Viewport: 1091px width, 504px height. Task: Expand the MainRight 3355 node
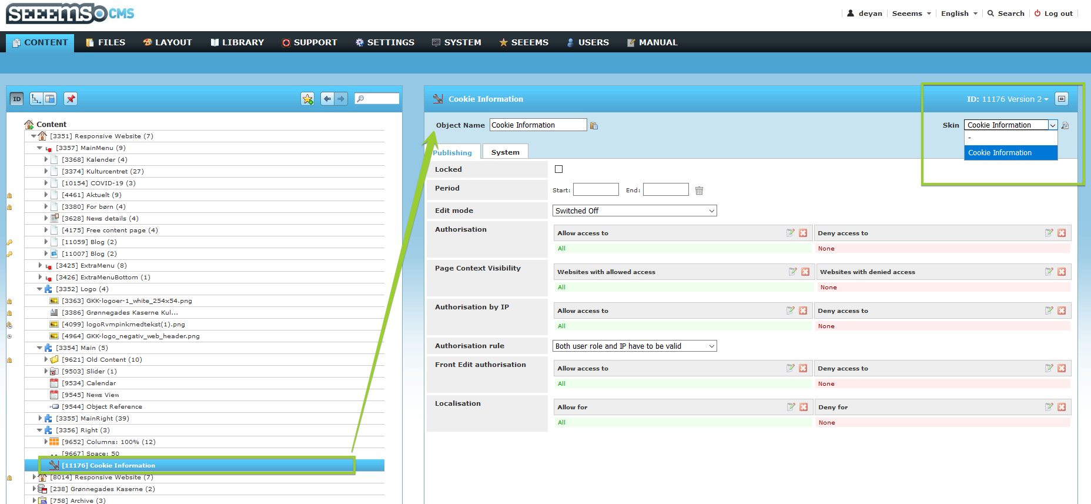(x=40, y=418)
